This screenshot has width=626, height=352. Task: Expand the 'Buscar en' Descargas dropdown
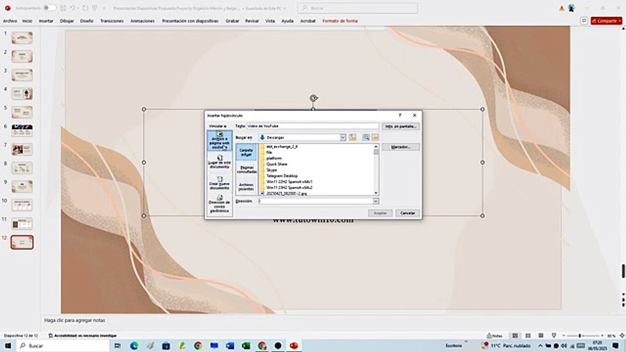(x=343, y=137)
